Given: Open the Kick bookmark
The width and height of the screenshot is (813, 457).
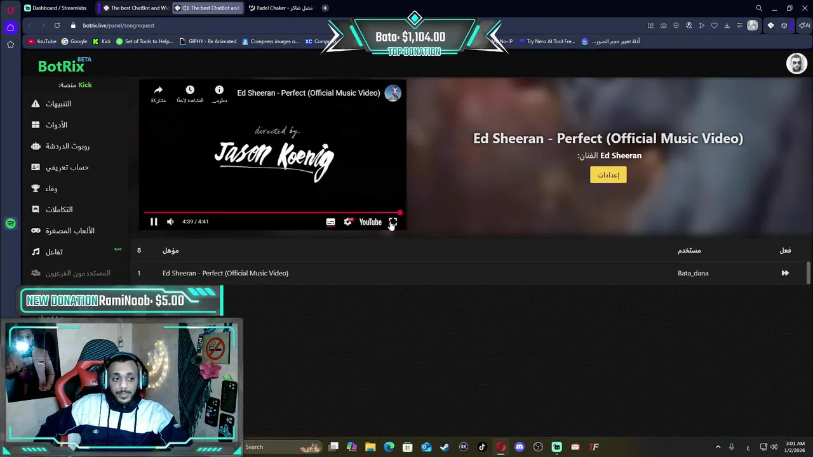Looking at the screenshot, I should tap(102, 41).
